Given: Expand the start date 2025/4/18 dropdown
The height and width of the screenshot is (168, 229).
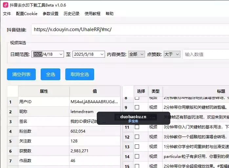Looking at the screenshot, I should [61, 54].
